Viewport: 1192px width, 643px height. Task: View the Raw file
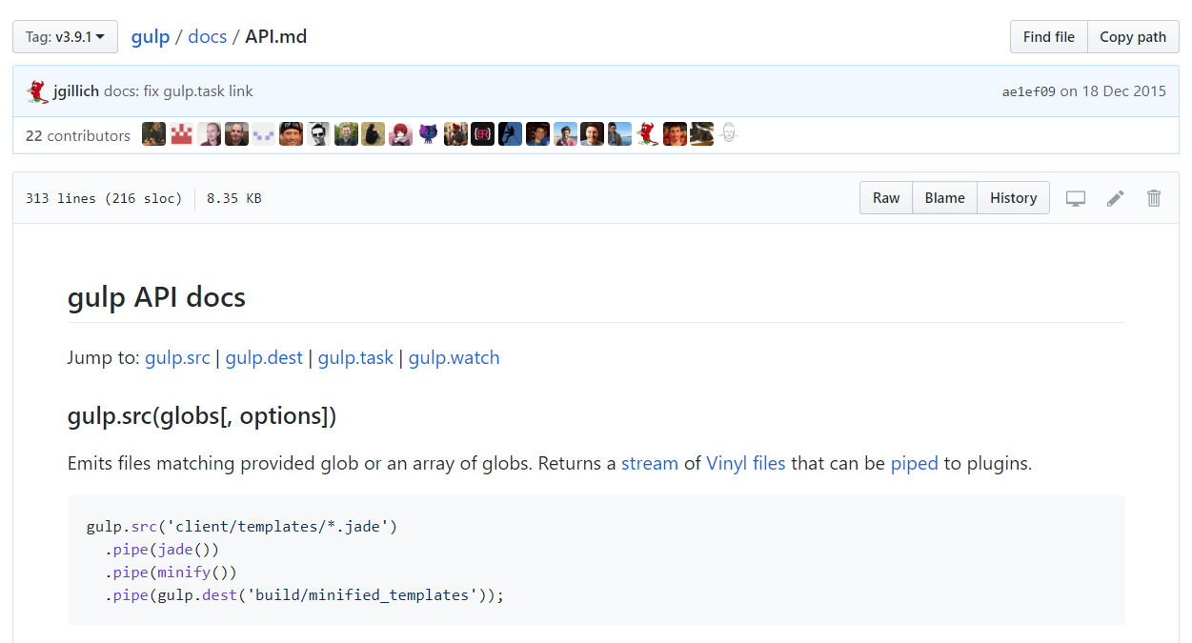click(886, 198)
